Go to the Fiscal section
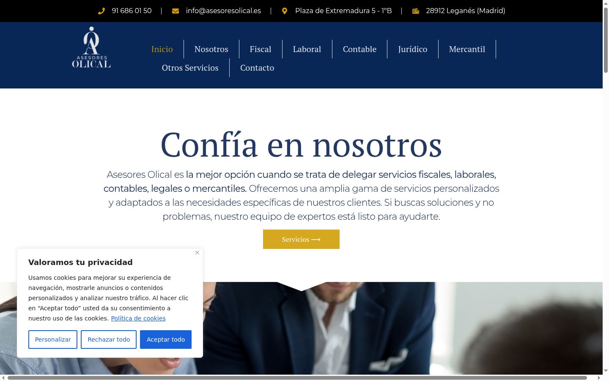This screenshot has width=609, height=381. click(x=261, y=49)
